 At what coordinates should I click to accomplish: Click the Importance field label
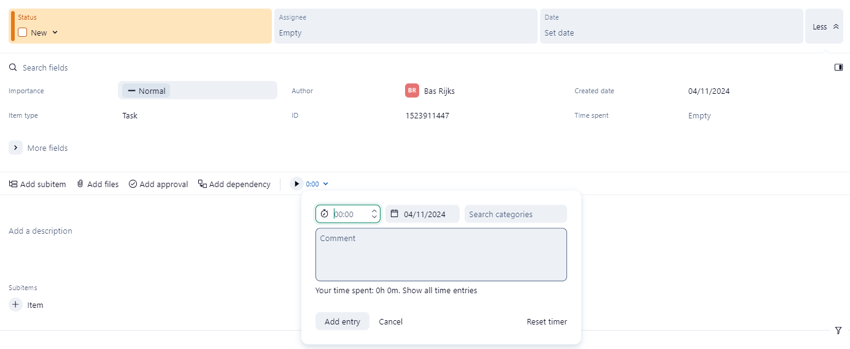pos(26,91)
